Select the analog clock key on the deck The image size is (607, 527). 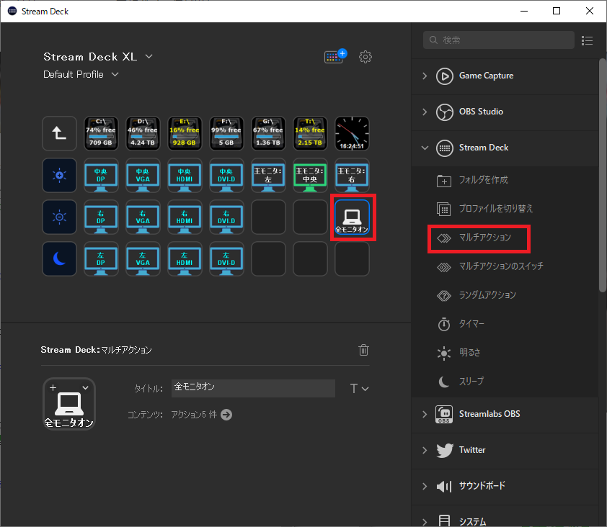click(x=351, y=132)
